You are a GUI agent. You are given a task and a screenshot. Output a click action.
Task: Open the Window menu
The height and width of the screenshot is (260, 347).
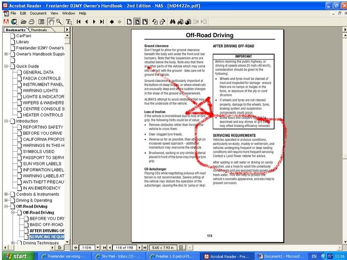click(69, 13)
